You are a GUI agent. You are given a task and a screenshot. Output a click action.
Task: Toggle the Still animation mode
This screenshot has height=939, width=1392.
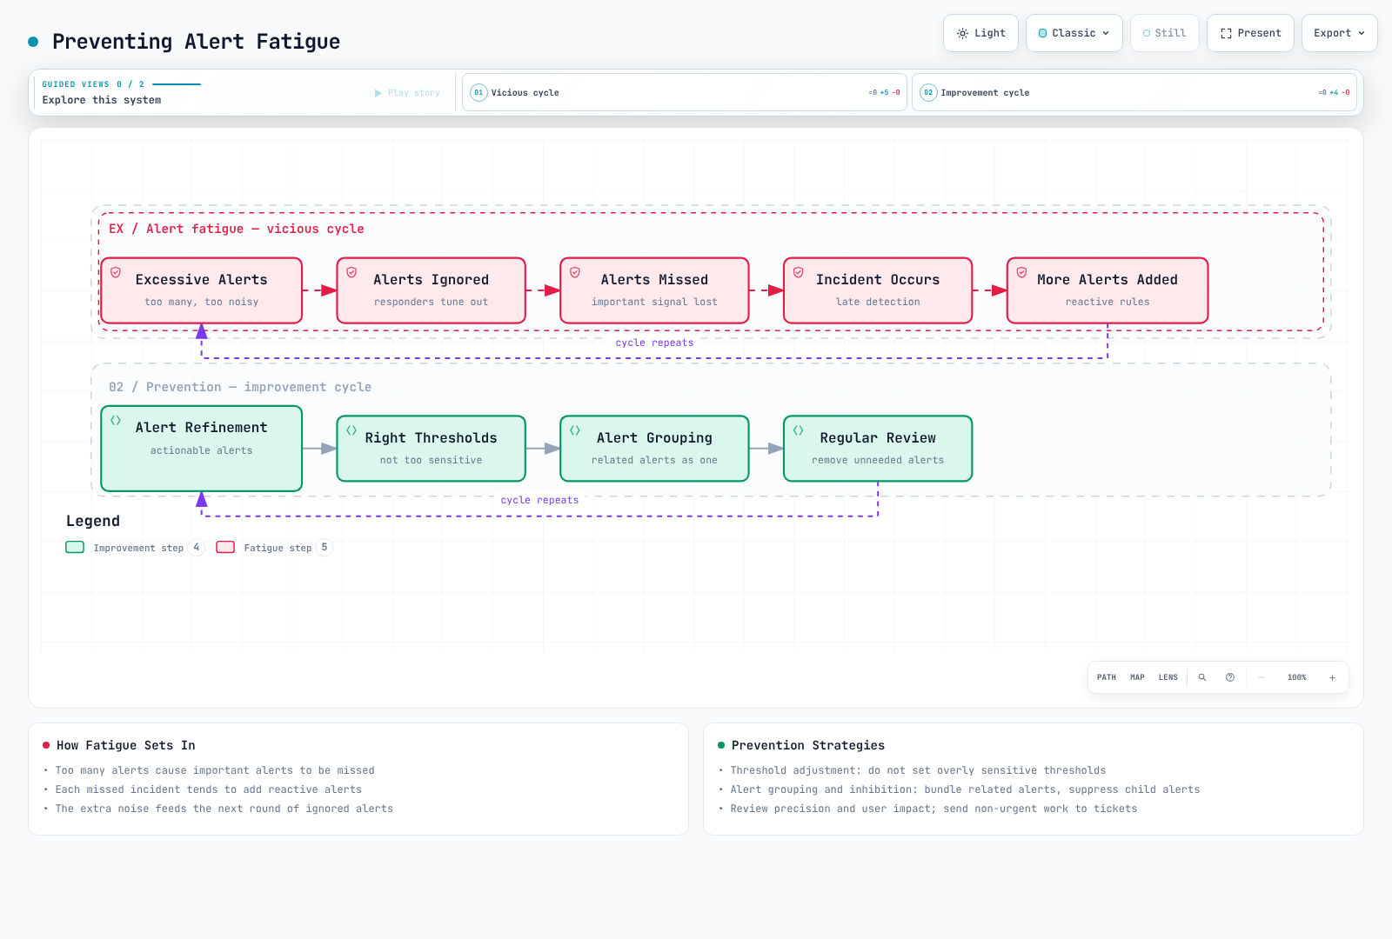1164,33
